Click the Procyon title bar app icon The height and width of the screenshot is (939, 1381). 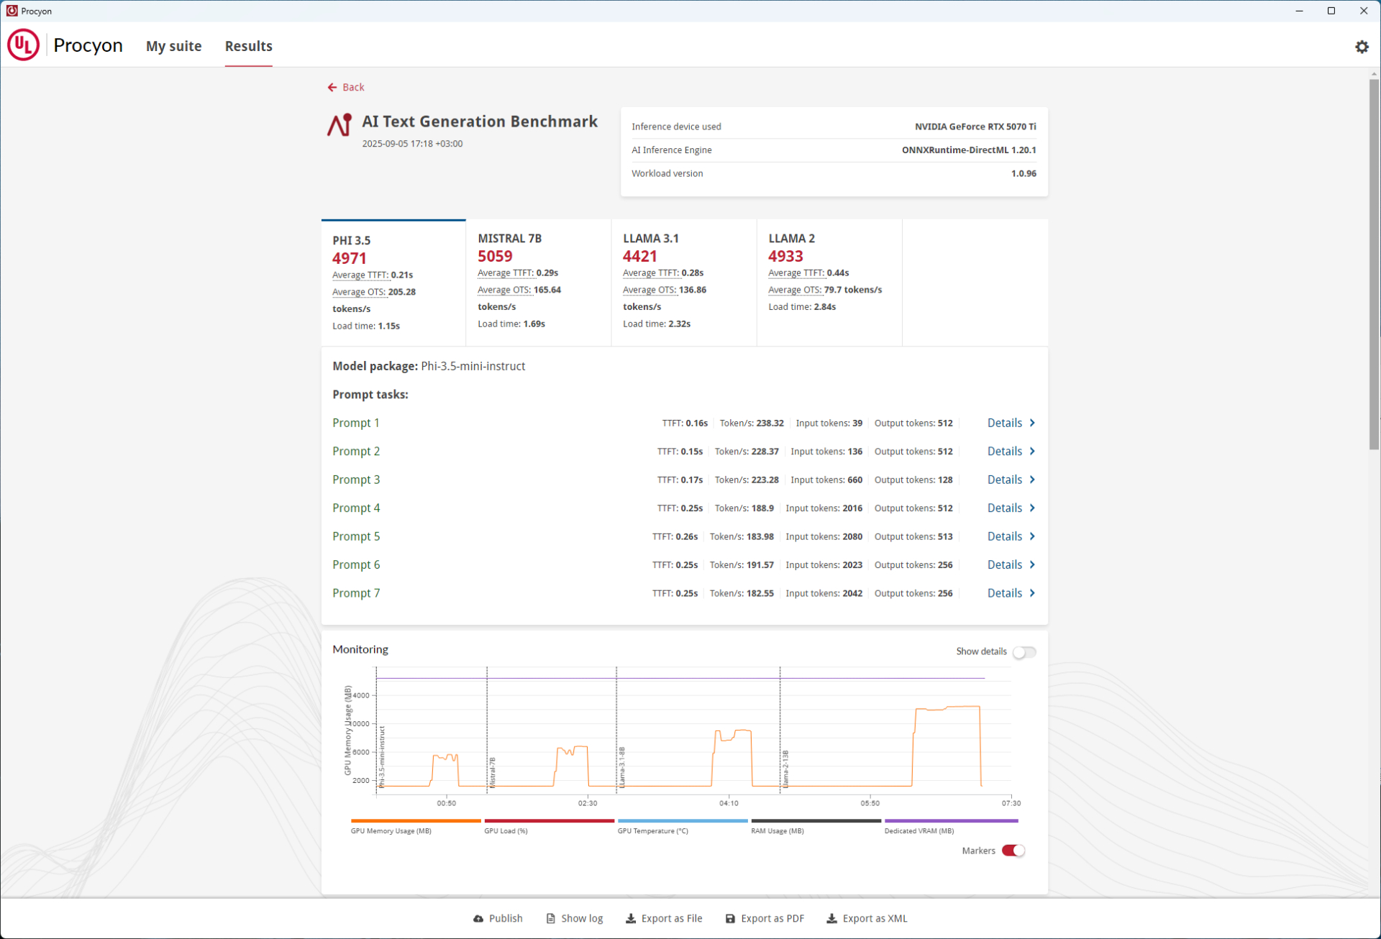click(x=12, y=11)
